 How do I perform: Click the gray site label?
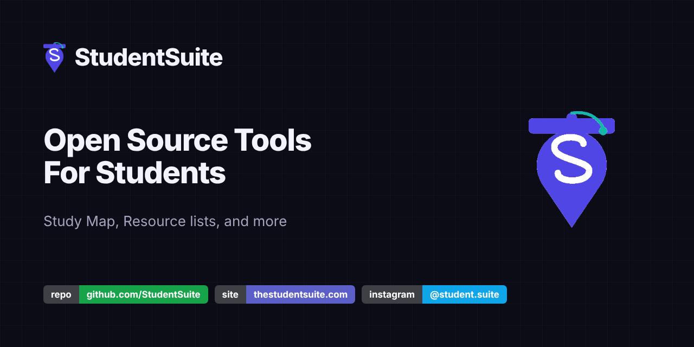[x=230, y=294]
